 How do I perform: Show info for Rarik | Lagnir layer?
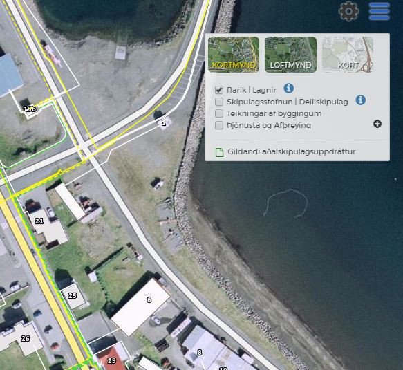[289, 89]
